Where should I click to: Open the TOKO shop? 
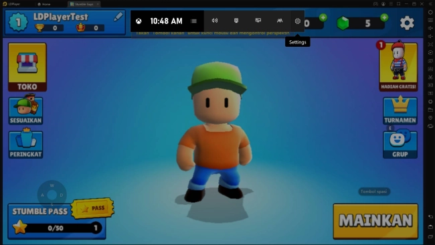pos(27,67)
